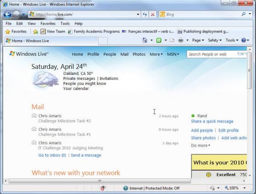The height and width of the screenshot is (194, 256).
Task: Click the Edit profile link
Action: [229, 131]
